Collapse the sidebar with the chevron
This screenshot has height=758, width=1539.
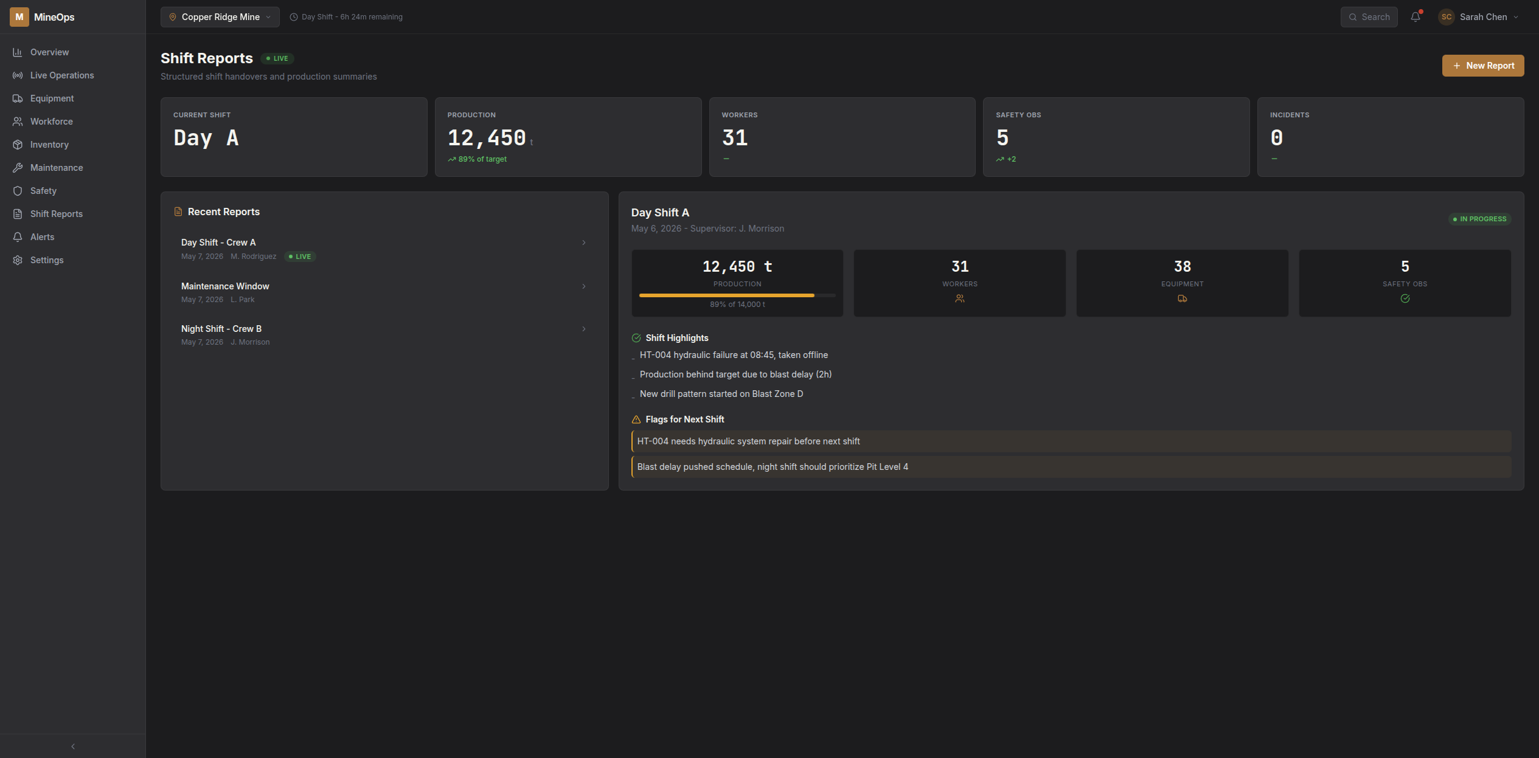73,746
